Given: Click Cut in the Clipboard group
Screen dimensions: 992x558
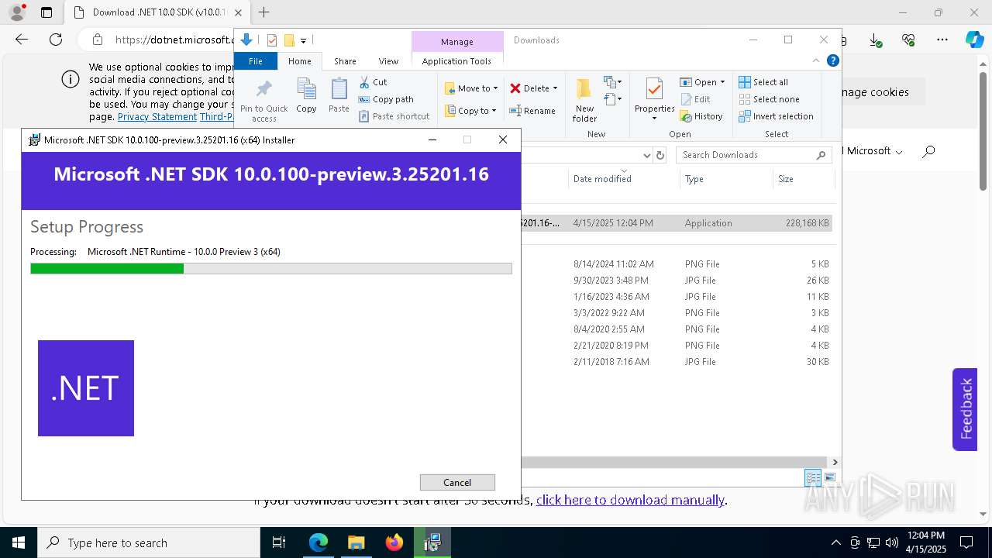Looking at the screenshot, I should click(373, 82).
